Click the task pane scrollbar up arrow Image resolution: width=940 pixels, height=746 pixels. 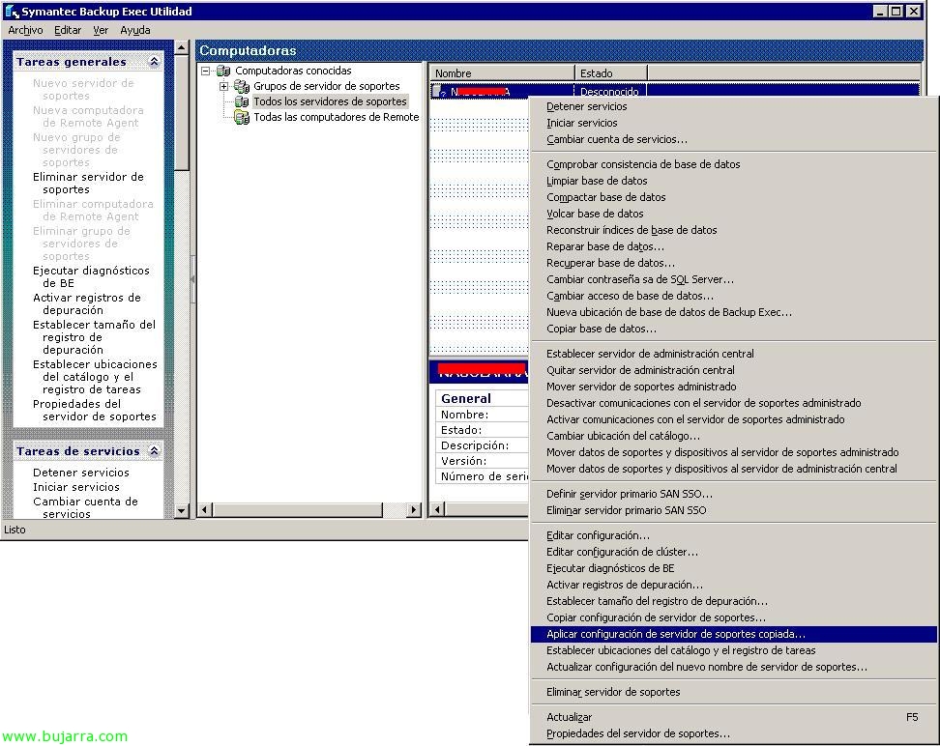(x=182, y=47)
